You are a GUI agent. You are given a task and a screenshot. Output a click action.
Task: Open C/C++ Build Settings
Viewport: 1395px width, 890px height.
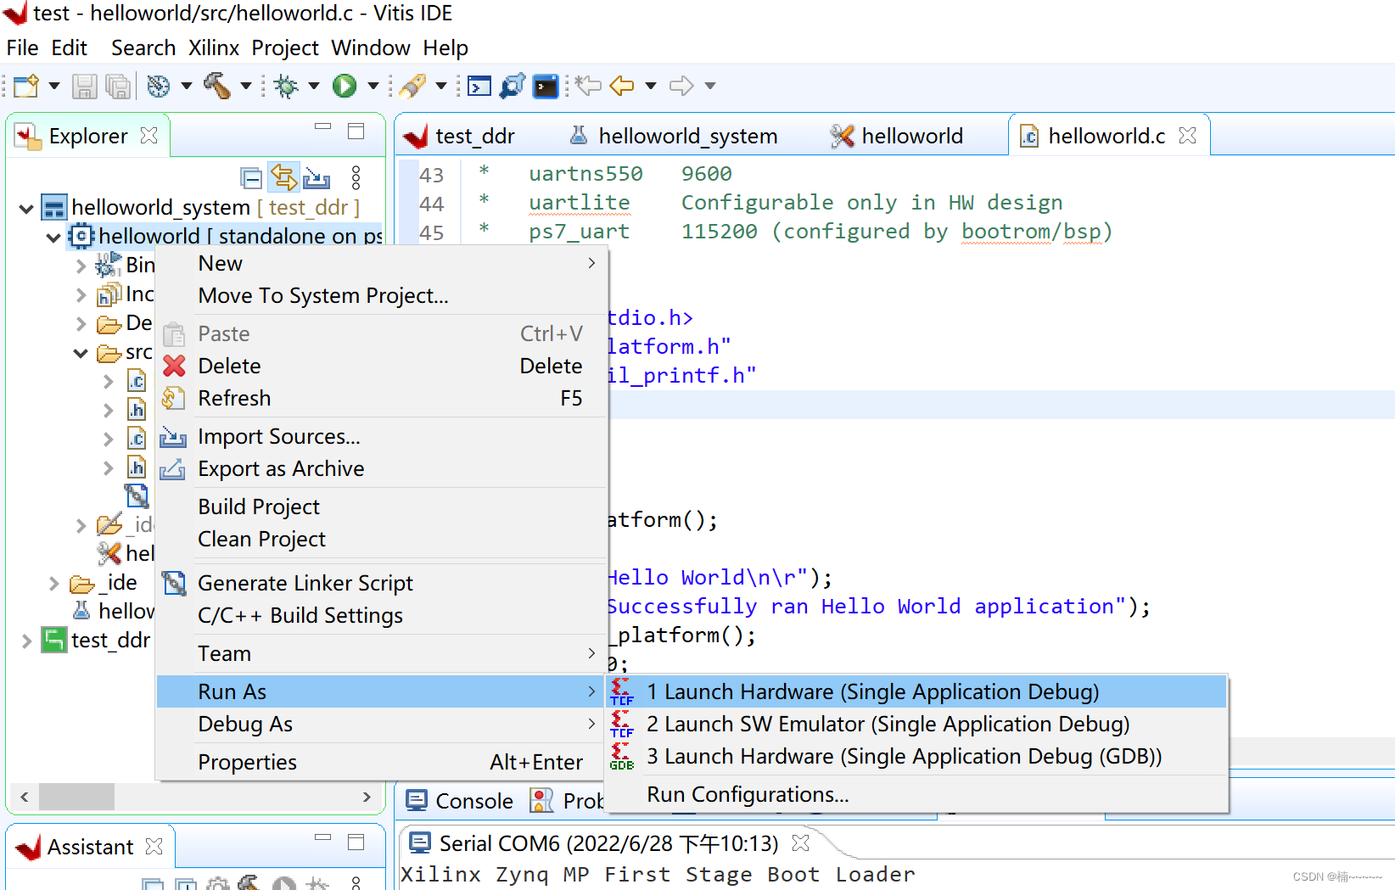(382, 615)
